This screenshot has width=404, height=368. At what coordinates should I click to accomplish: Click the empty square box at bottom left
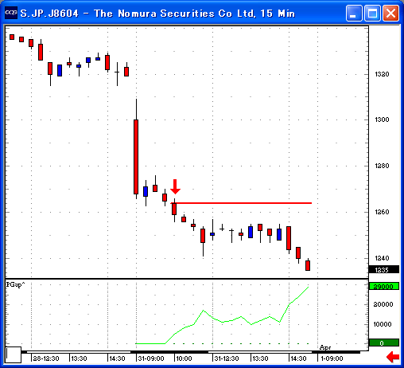[14, 354]
